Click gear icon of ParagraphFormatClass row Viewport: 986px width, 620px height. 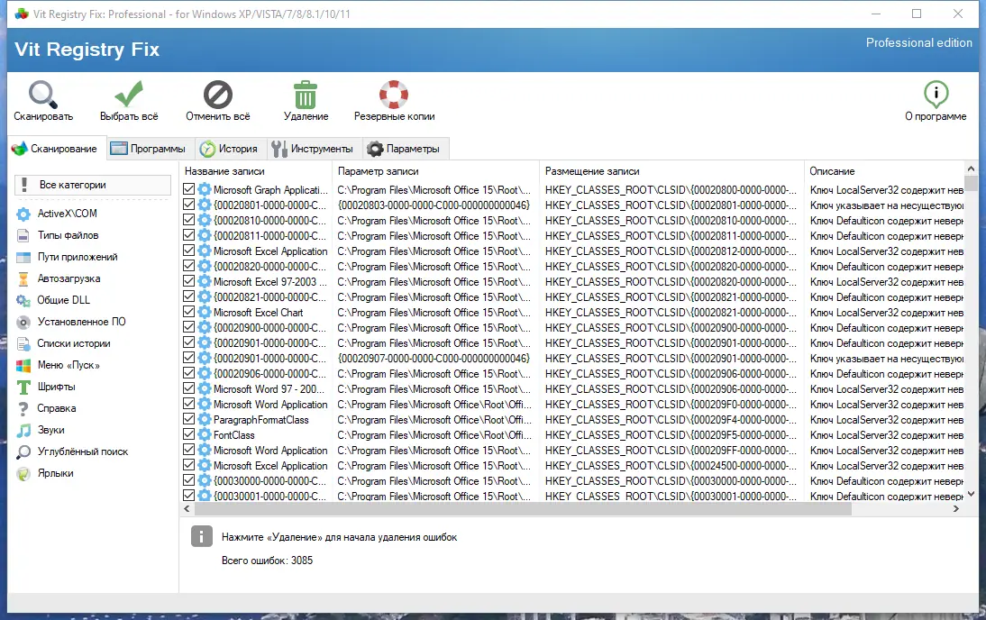[x=205, y=419]
